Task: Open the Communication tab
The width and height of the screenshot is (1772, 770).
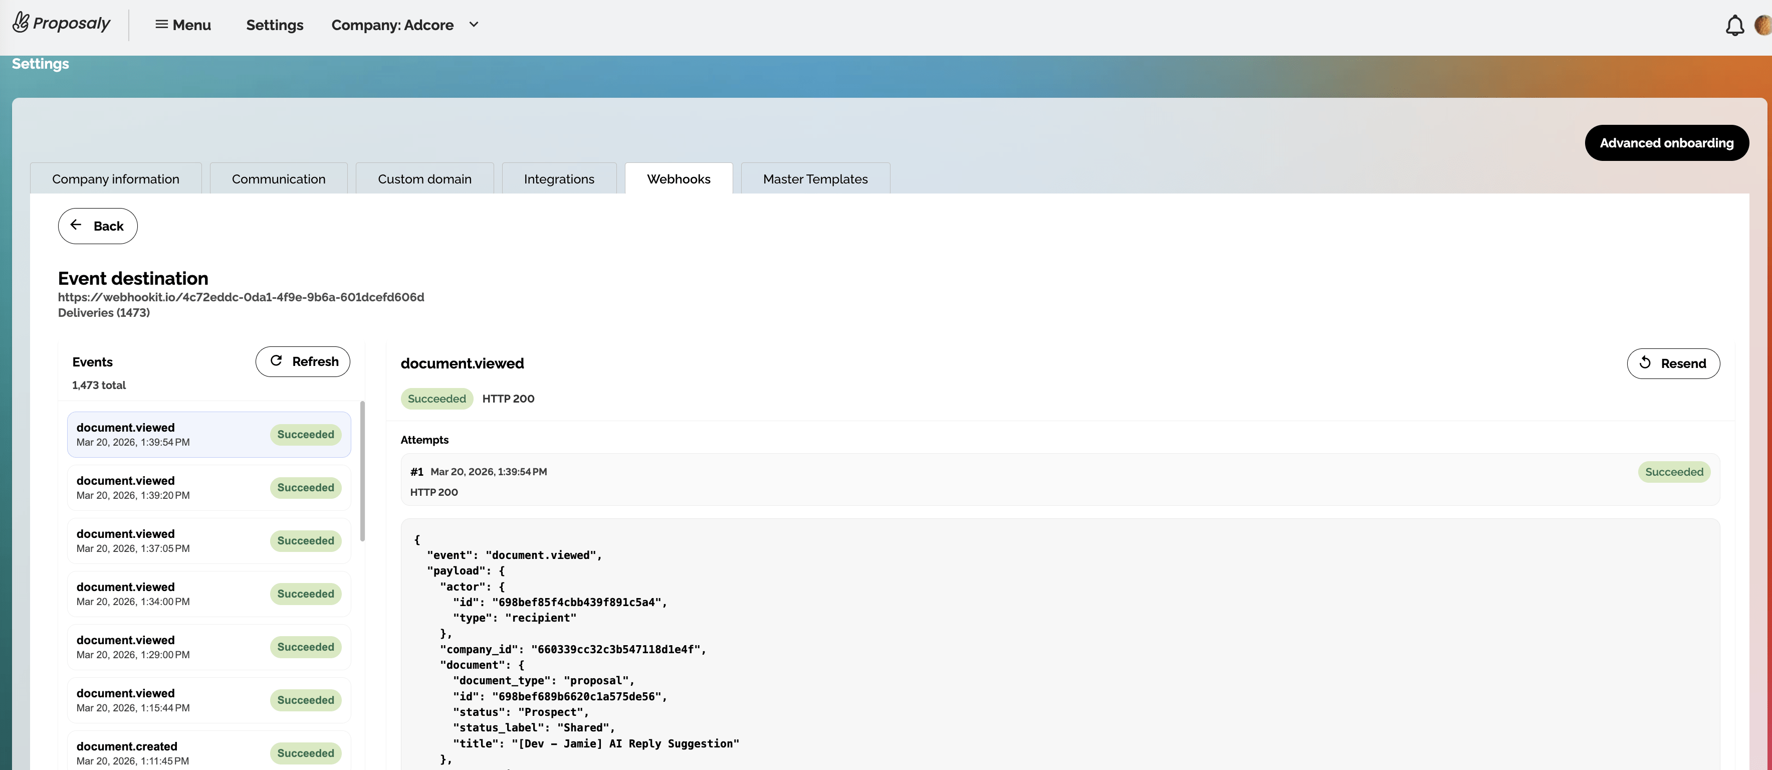Action: point(279,179)
